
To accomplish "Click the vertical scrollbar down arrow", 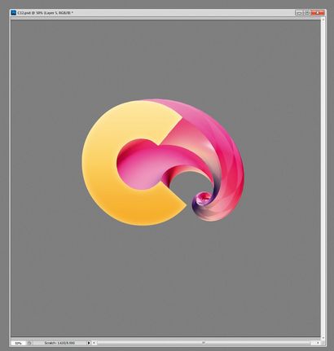I will (323, 338).
